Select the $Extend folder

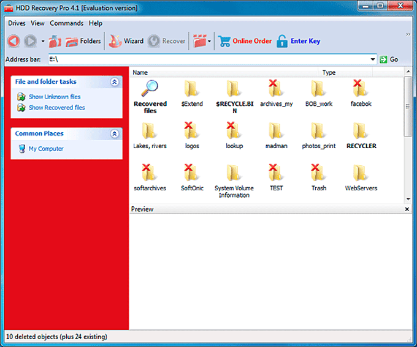[x=192, y=94]
